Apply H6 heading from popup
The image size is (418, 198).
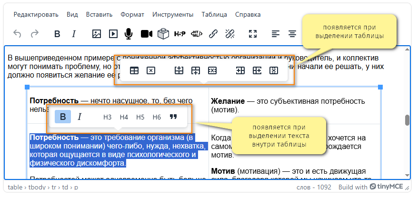(157, 117)
